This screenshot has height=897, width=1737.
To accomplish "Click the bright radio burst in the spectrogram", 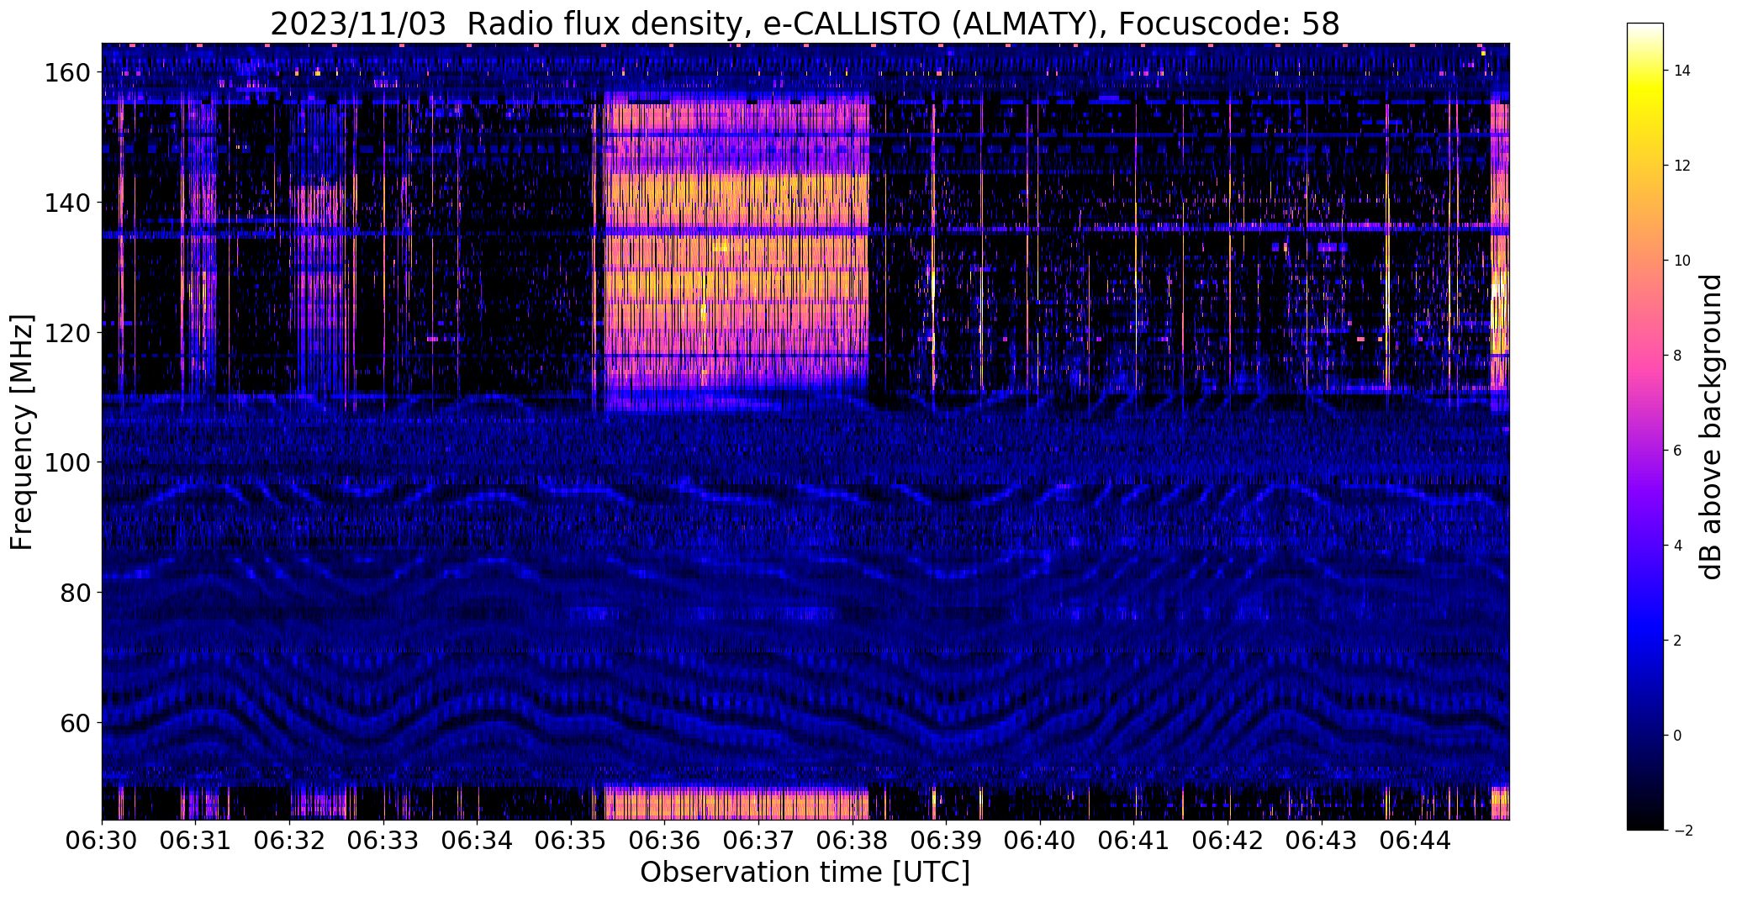I will [737, 252].
